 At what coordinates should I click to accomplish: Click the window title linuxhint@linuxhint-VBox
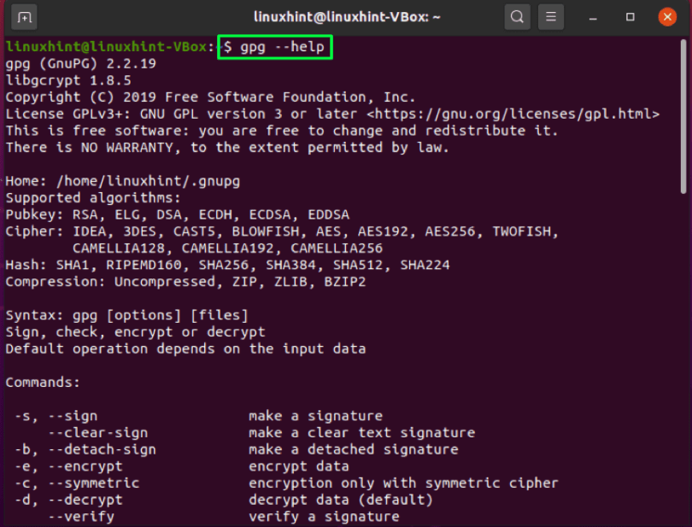pyautogui.click(x=344, y=16)
